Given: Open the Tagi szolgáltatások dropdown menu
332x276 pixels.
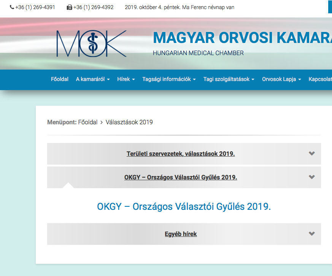Looking at the screenshot, I should pyautogui.click(x=229, y=79).
